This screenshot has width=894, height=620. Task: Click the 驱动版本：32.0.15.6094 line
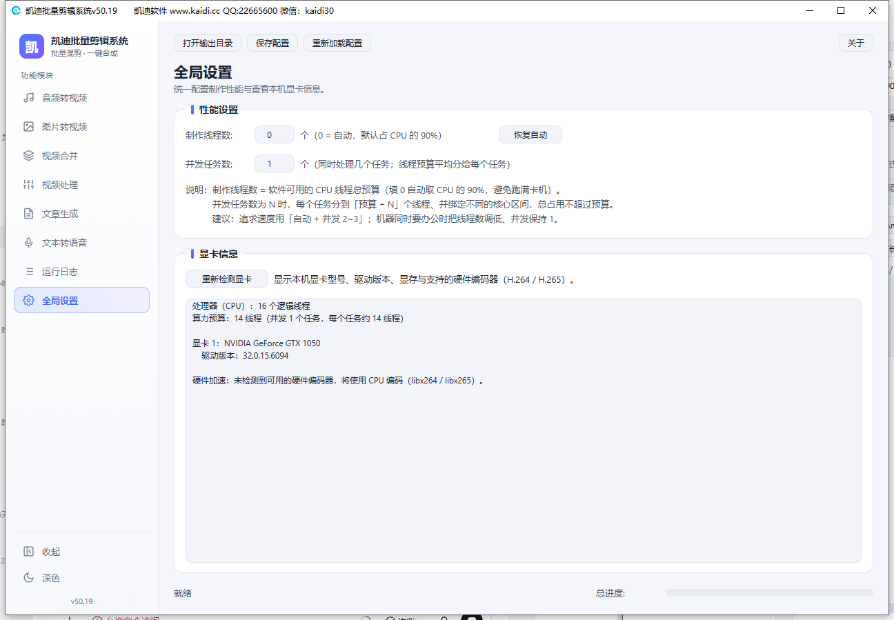point(245,356)
